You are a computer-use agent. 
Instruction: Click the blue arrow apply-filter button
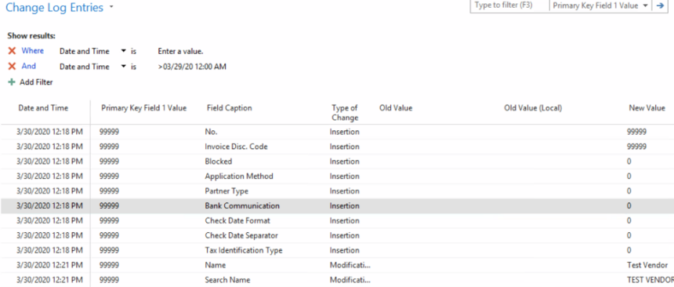(x=660, y=5)
